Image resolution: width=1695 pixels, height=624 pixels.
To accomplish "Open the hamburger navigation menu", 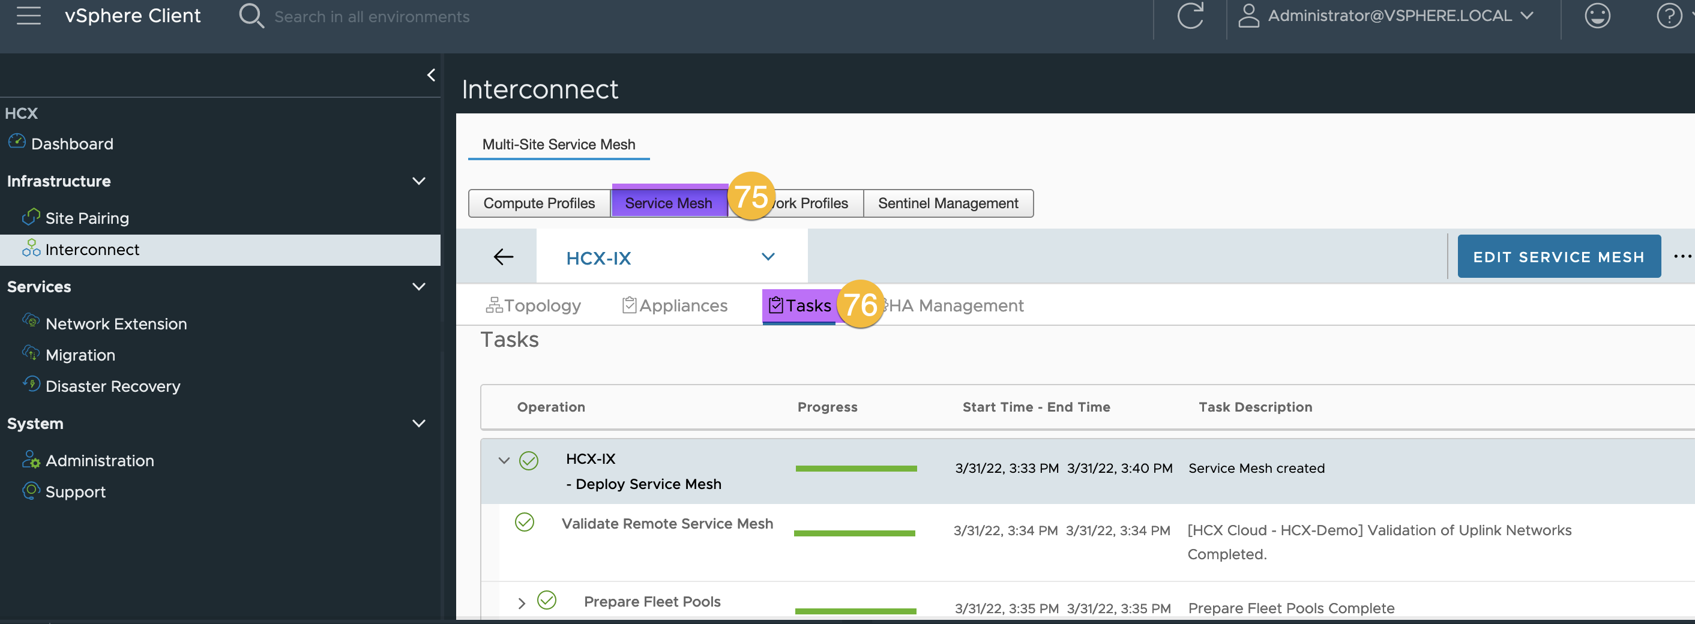I will coord(28,16).
